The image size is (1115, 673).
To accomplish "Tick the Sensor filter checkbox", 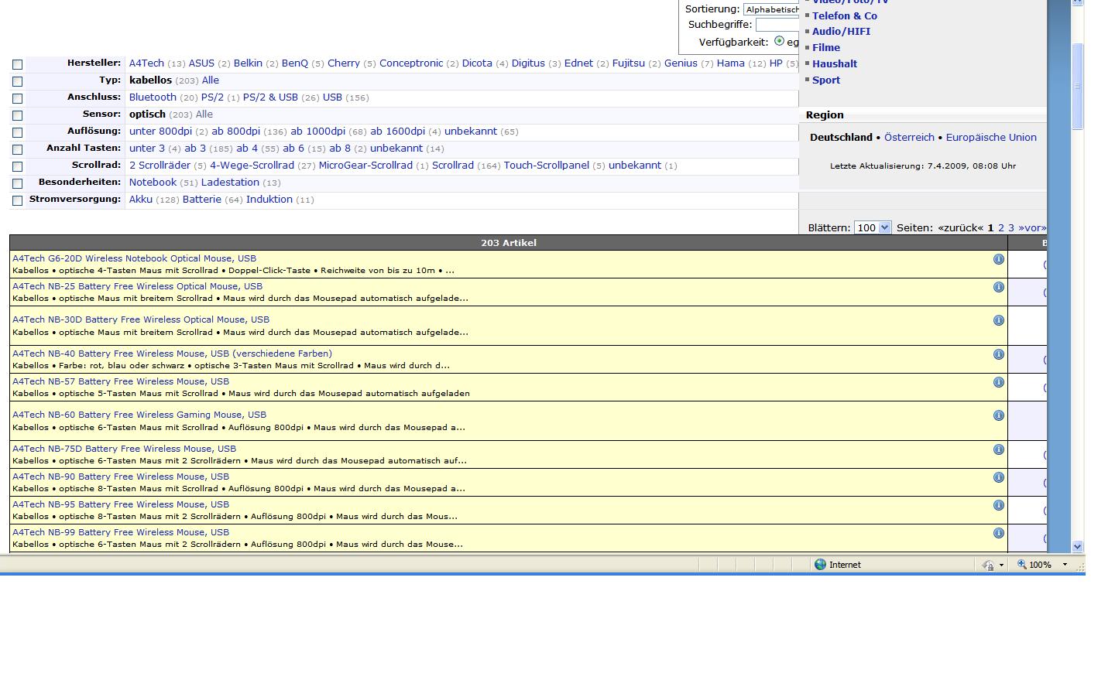I will 17,115.
